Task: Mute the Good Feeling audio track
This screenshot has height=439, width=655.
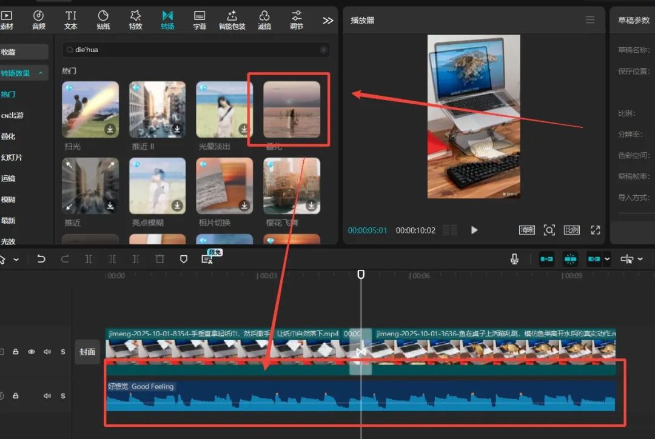Action: 47,396
